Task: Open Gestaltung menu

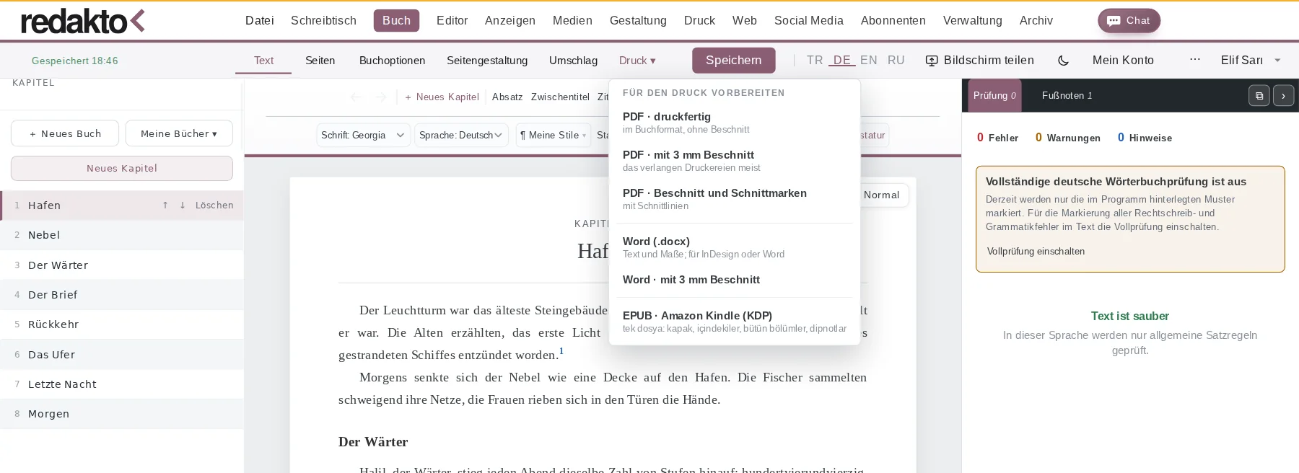Action: [638, 21]
